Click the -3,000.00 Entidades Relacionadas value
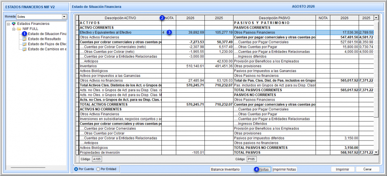 pos(190,57)
